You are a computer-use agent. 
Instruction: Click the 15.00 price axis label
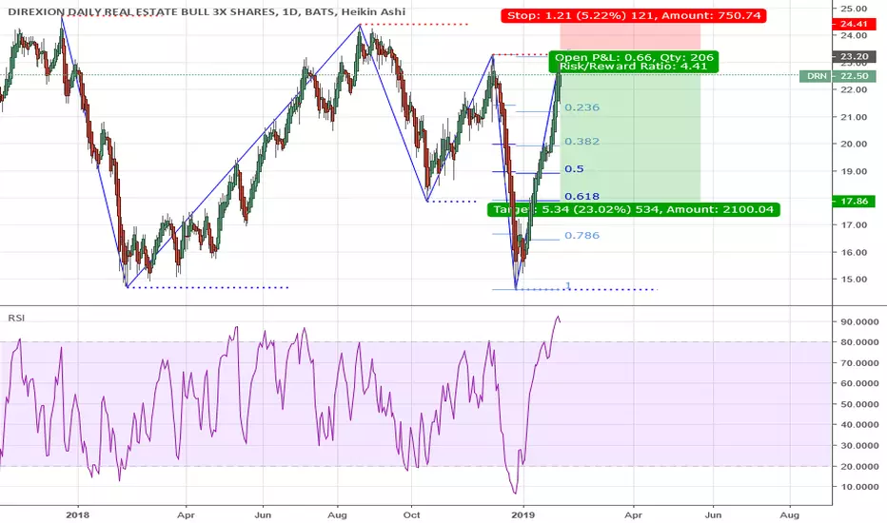coord(854,280)
